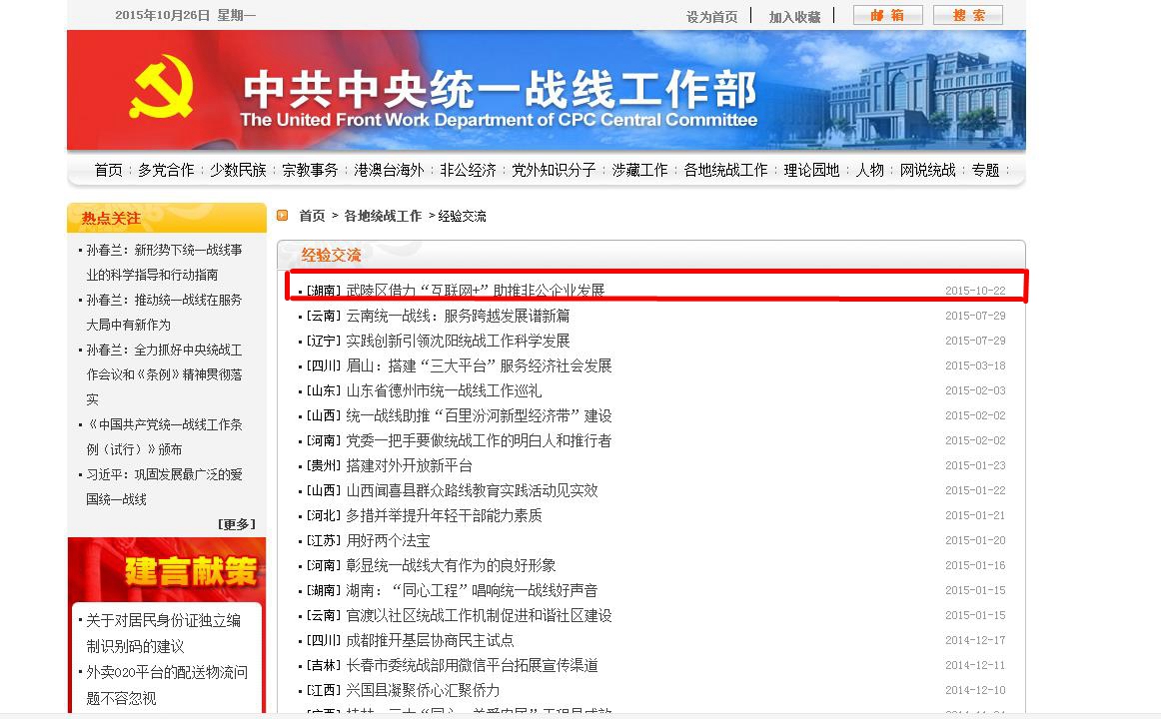1161x719 pixels.
Task: Open 多党合作 navigation menu item
Action: (x=166, y=170)
